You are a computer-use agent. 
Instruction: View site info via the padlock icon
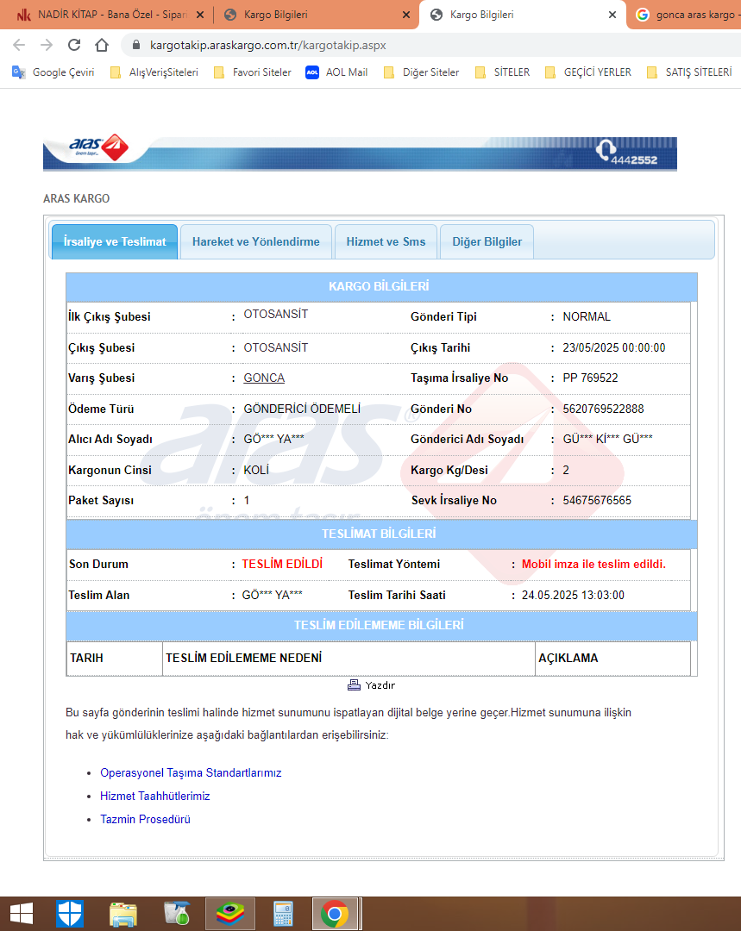coord(136,45)
